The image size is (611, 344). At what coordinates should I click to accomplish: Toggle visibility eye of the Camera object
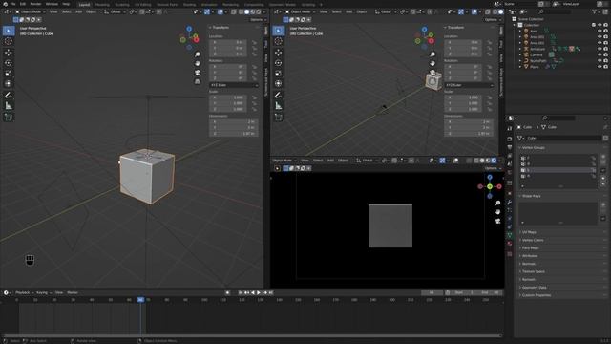point(600,55)
